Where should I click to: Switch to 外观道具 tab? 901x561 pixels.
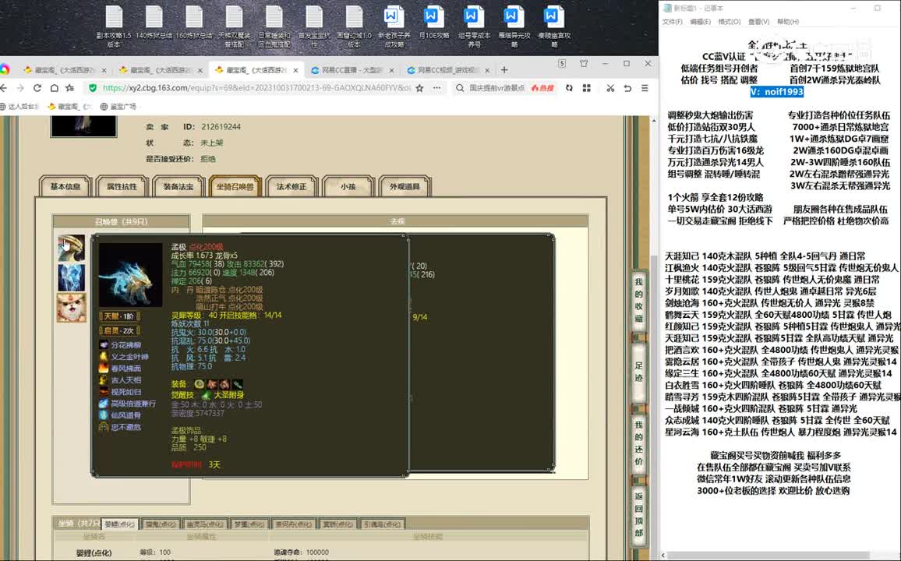[x=405, y=187]
